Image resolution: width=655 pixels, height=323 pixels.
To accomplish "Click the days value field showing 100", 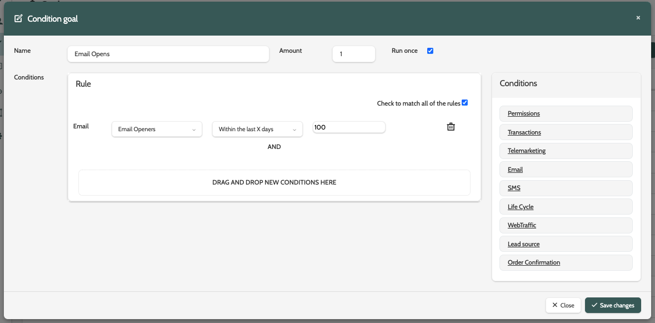I will [x=349, y=127].
